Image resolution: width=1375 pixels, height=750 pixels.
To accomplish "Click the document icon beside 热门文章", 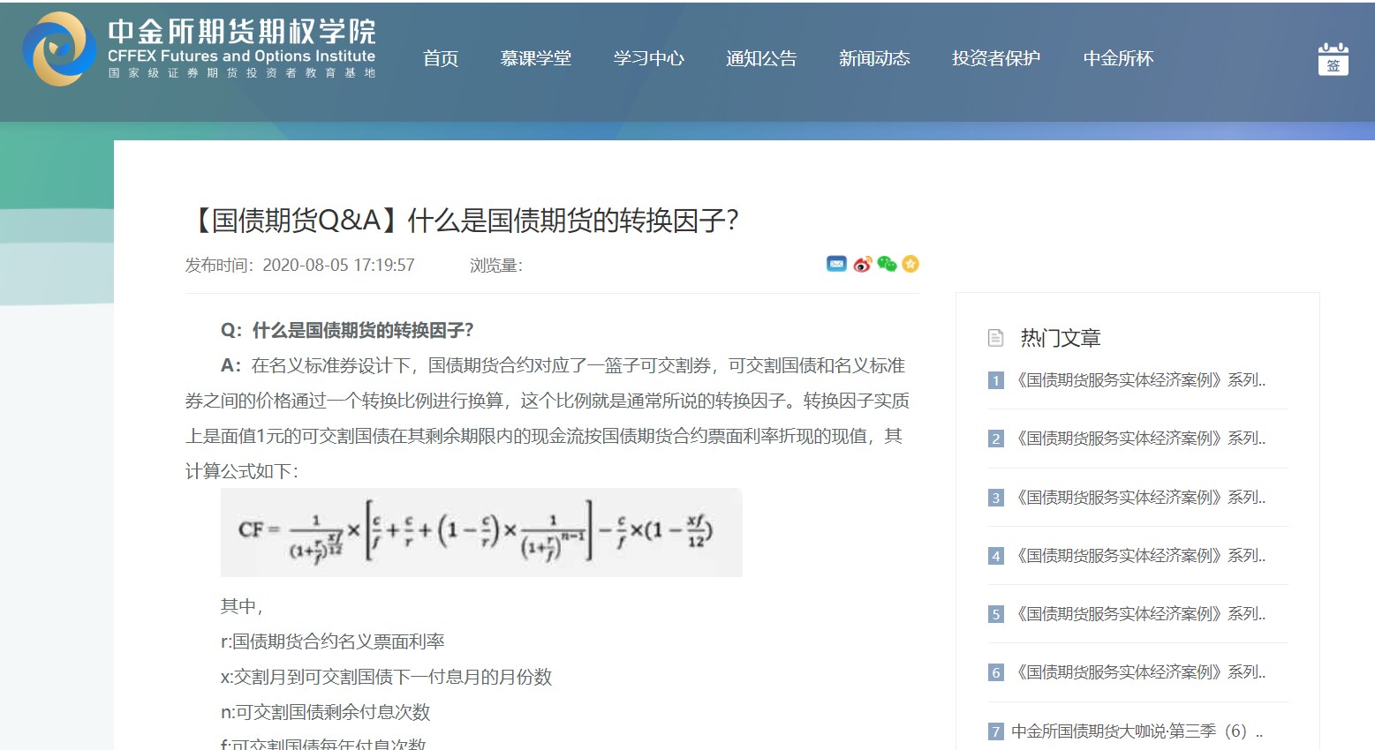I will 995,338.
